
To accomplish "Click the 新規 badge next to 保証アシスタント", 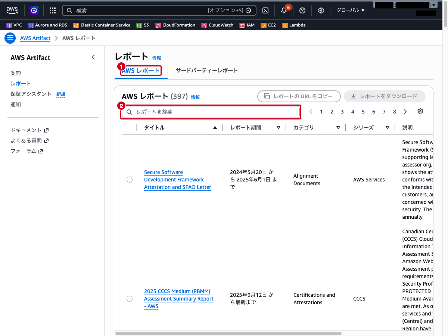I will click(x=61, y=94).
